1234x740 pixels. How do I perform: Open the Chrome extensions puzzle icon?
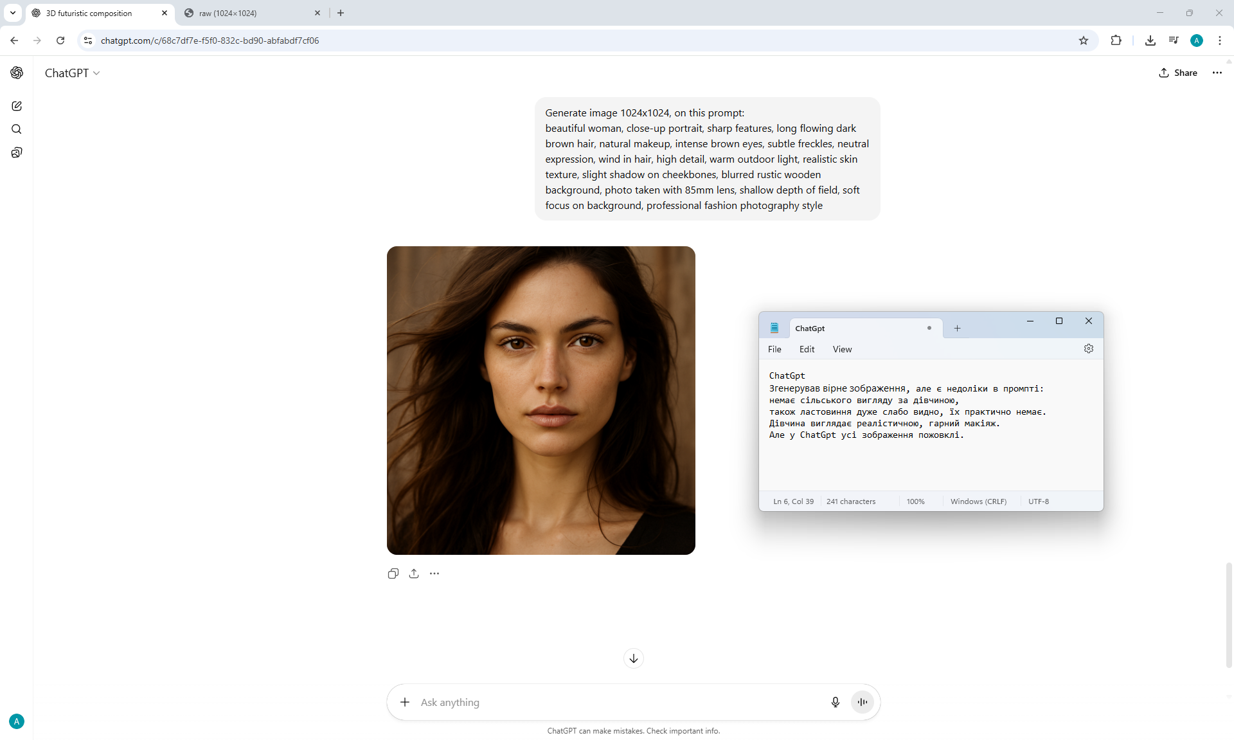click(x=1116, y=41)
